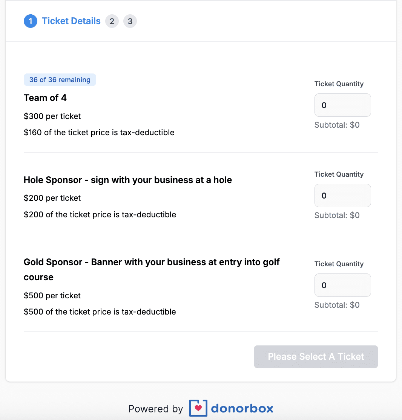
Task: Click the Powered by text
Action: (155, 409)
